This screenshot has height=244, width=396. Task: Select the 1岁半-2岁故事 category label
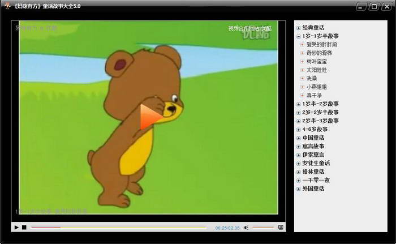click(320, 104)
